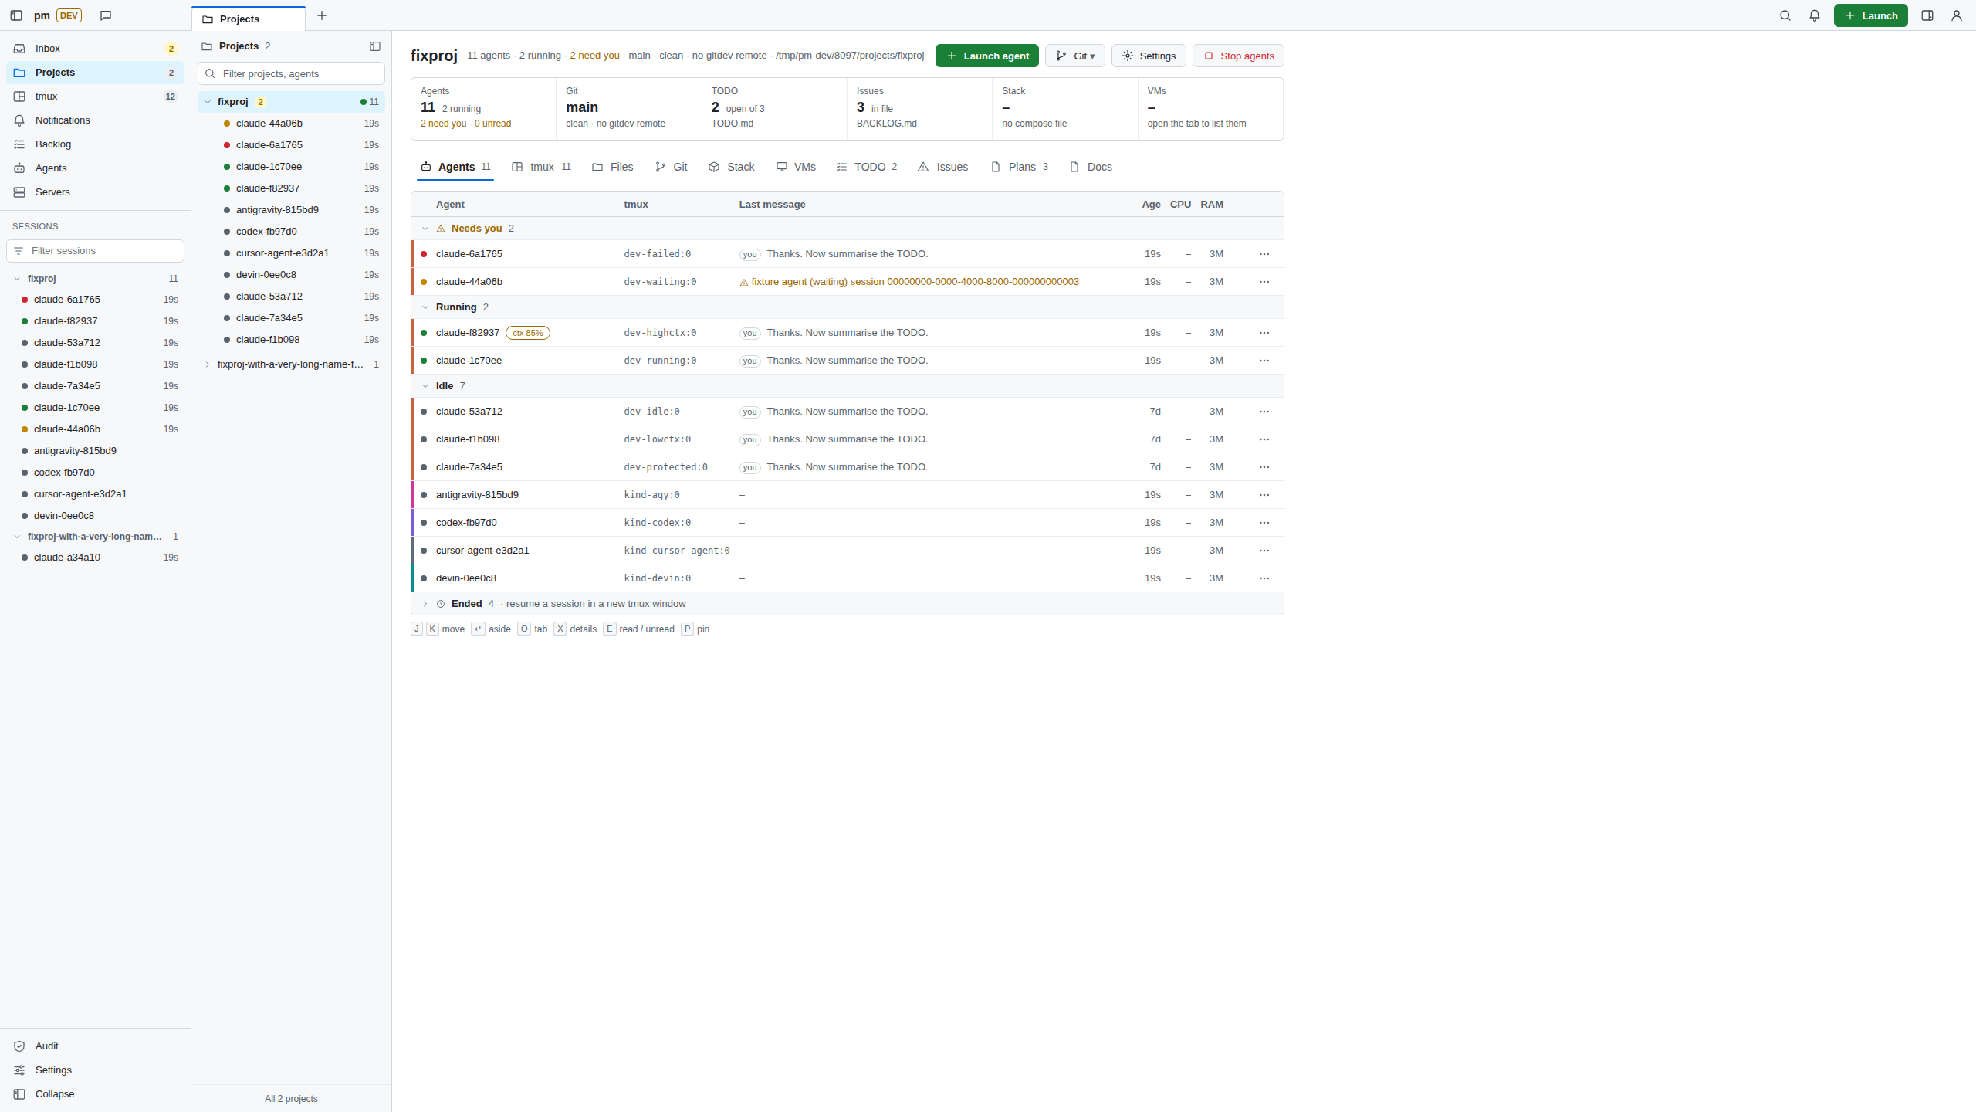Screen dimensions: 1976x1112
Task: Click the chat bubble icon beside DEV badge
Action: pyautogui.click(x=106, y=15)
